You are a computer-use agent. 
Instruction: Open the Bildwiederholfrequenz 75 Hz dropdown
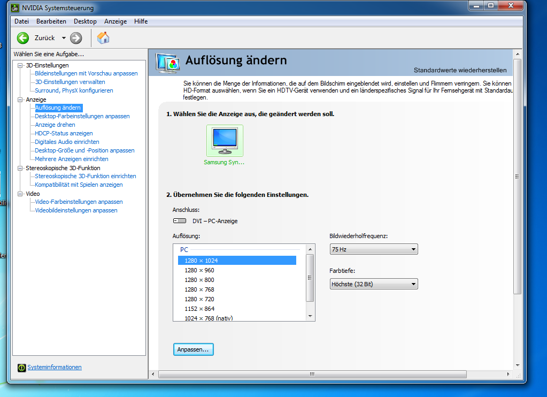pos(374,249)
